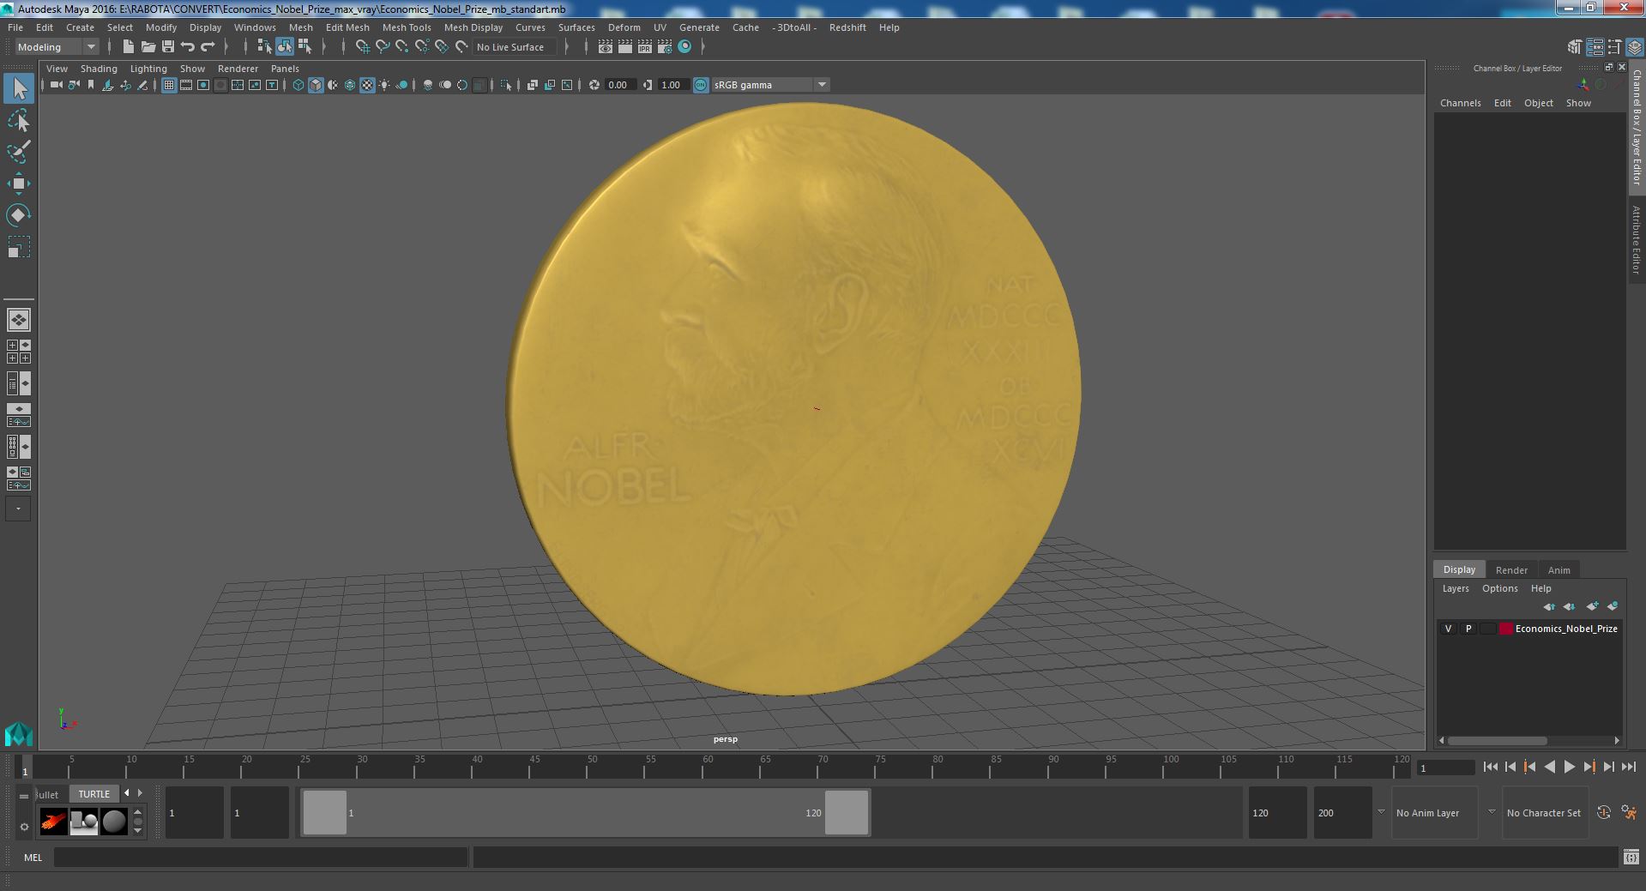
Task: Render the current frame
Action: [625, 47]
